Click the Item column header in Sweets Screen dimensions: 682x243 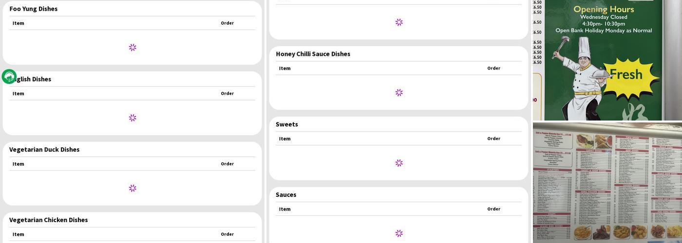point(285,139)
